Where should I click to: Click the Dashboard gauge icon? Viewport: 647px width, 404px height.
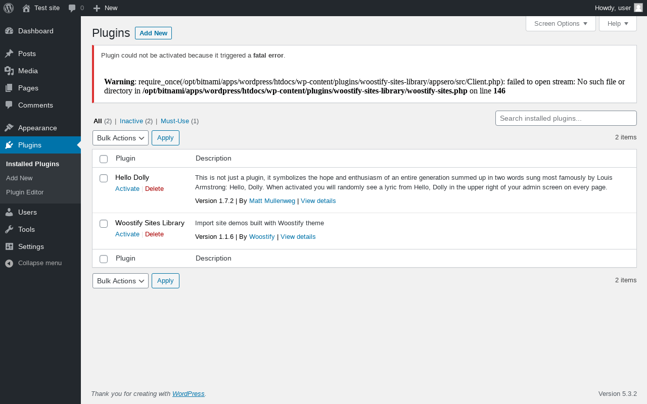(9, 31)
